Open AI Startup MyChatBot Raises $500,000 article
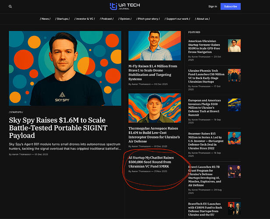 coord(151,162)
